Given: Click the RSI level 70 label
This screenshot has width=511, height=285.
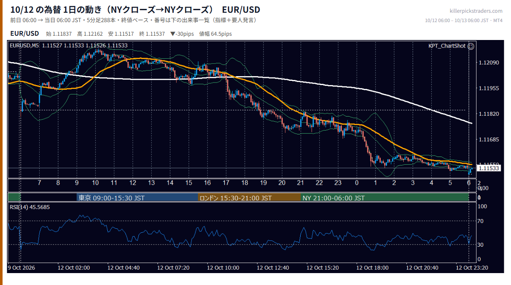Looking at the screenshot, I should pyautogui.click(x=480, y=221).
